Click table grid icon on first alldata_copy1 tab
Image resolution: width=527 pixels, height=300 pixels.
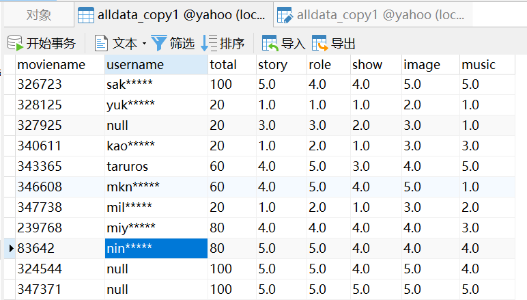pyautogui.click(x=86, y=15)
